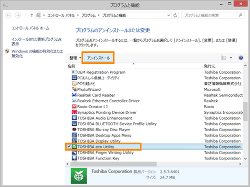This screenshot has width=250, height=187.
Task: Open recent locations dropdown arrow
Action: (x=25, y=15)
